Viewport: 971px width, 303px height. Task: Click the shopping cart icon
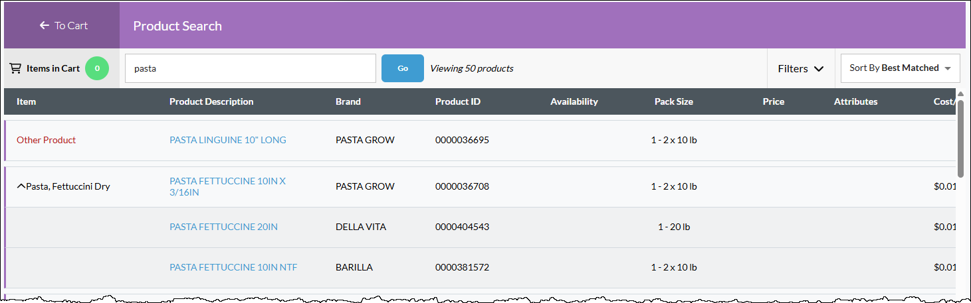tap(15, 68)
